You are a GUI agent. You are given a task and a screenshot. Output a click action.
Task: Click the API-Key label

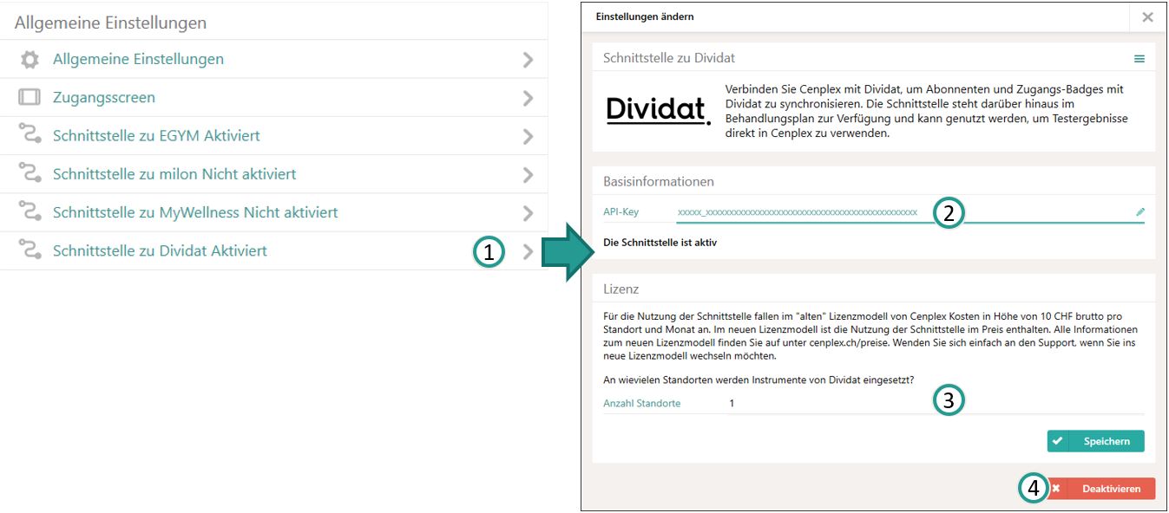point(621,211)
